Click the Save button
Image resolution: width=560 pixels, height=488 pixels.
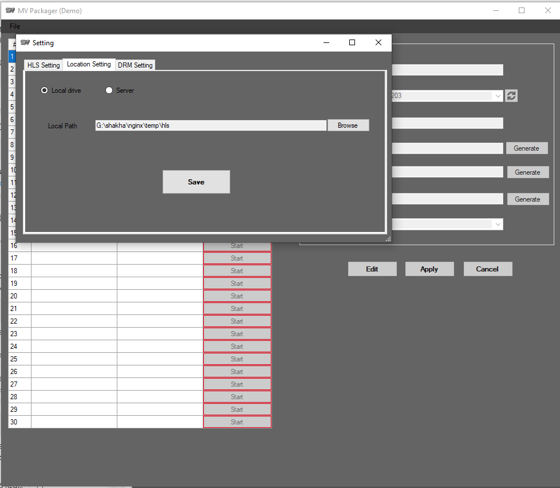(x=196, y=182)
